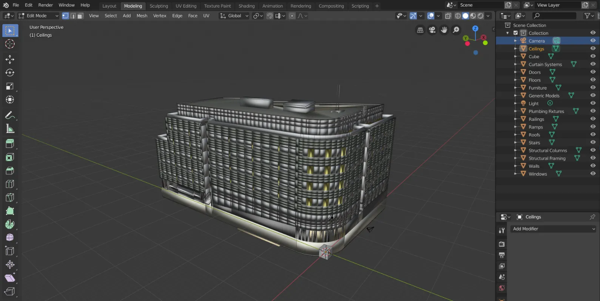Uncheck the Collection exclude checkbox
This screenshot has width=600, height=301.
pos(515,33)
